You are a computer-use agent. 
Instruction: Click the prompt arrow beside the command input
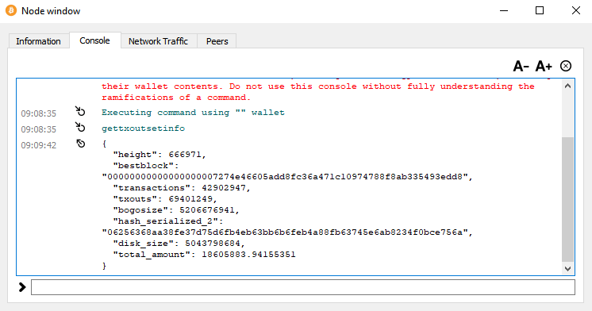coord(22,287)
